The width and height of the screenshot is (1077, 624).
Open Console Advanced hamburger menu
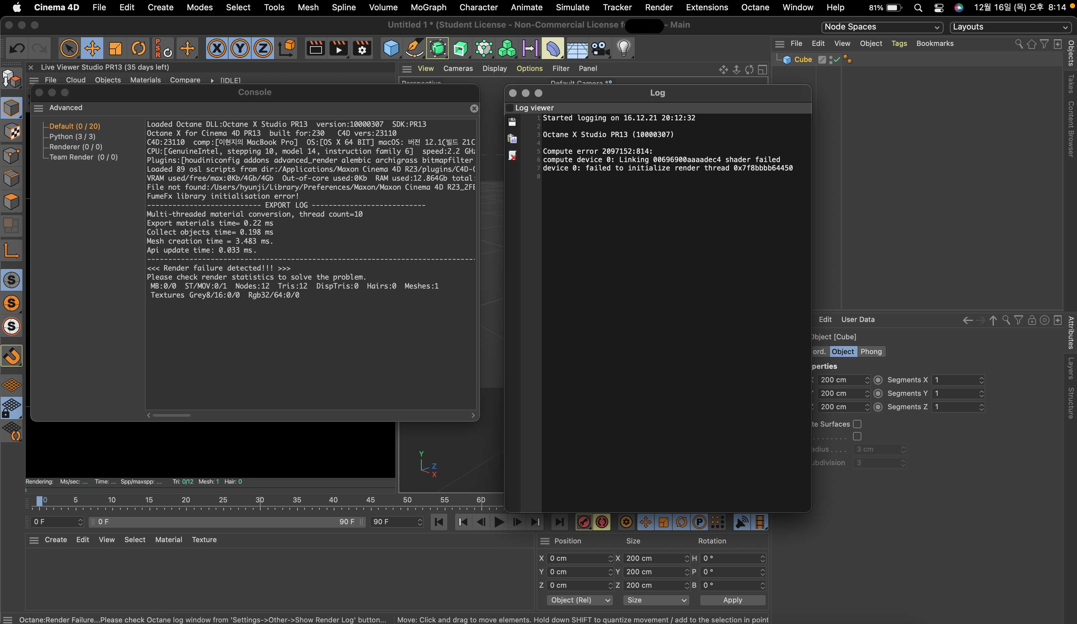39,108
